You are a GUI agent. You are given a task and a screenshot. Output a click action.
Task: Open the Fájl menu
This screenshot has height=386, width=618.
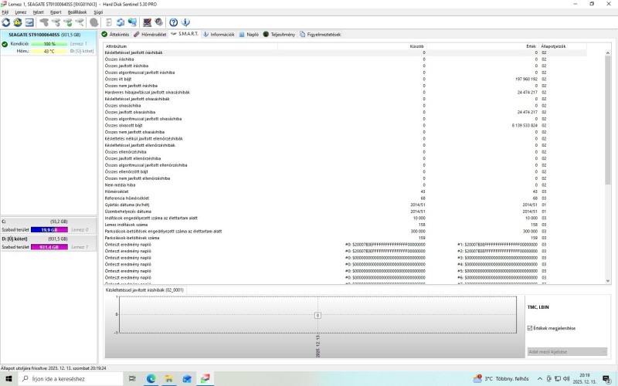point(5,12)
